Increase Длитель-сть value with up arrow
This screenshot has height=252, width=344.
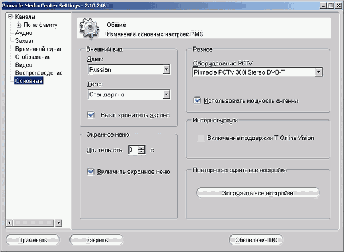(142, 148)
